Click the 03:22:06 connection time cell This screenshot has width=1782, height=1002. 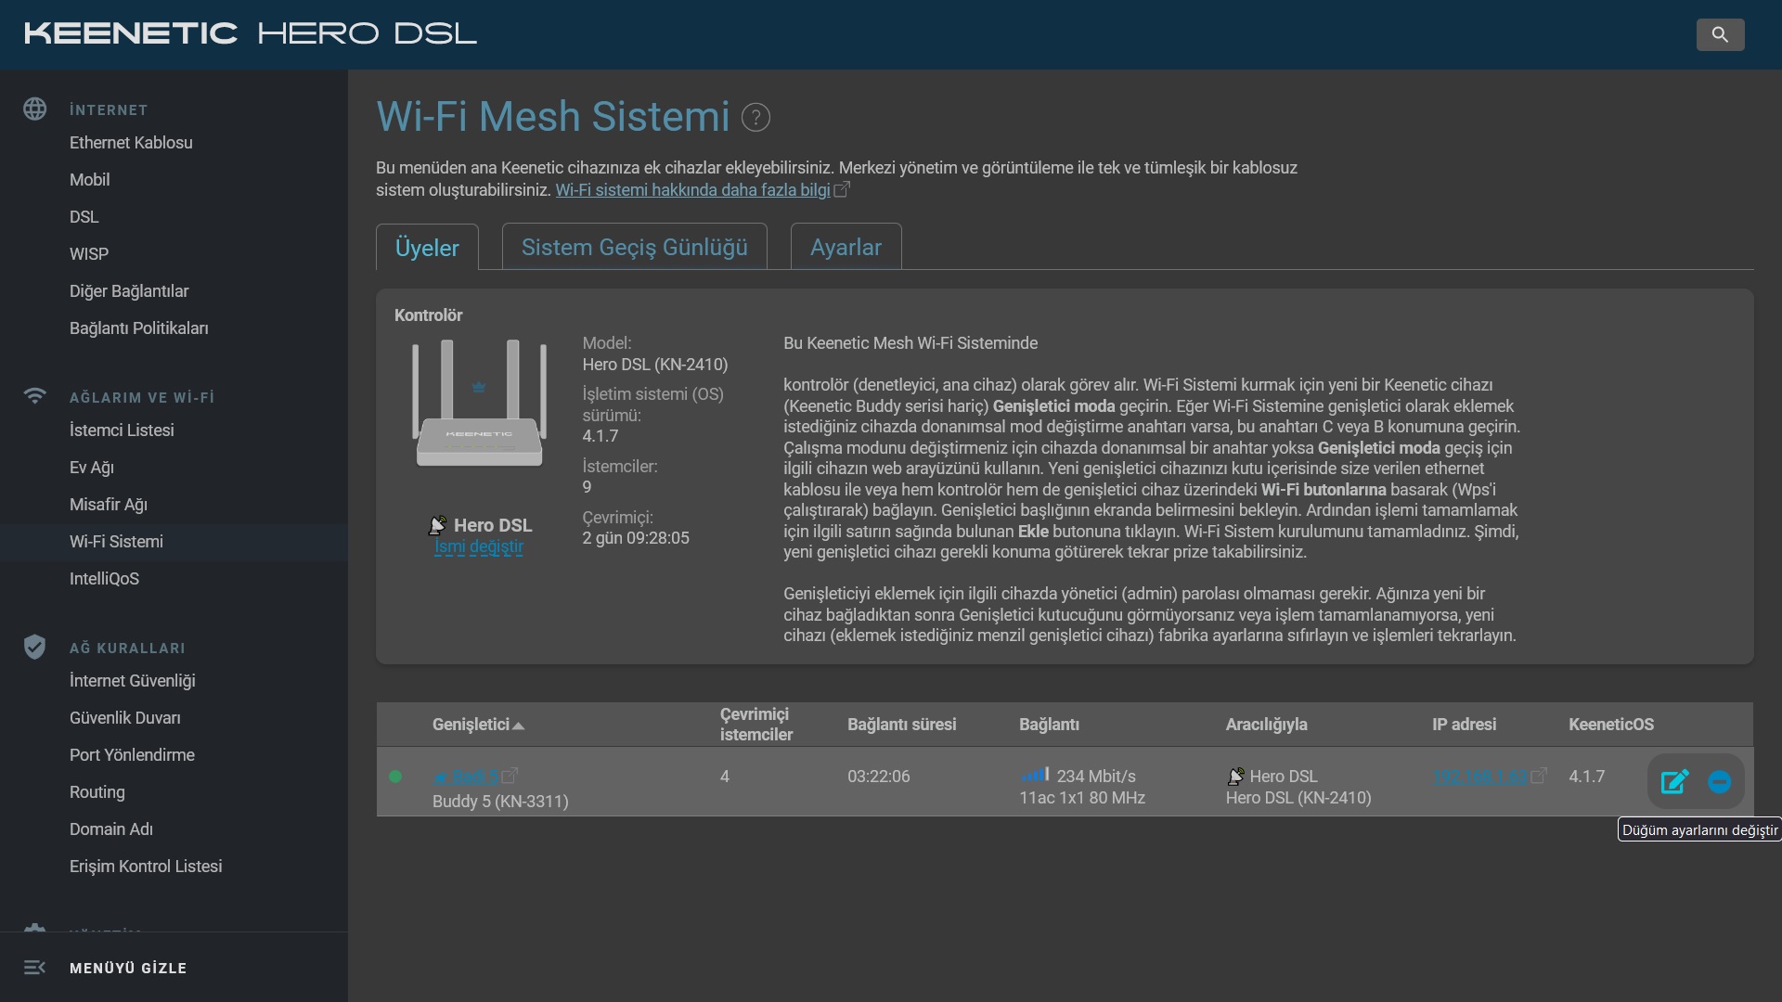[878, 777]
